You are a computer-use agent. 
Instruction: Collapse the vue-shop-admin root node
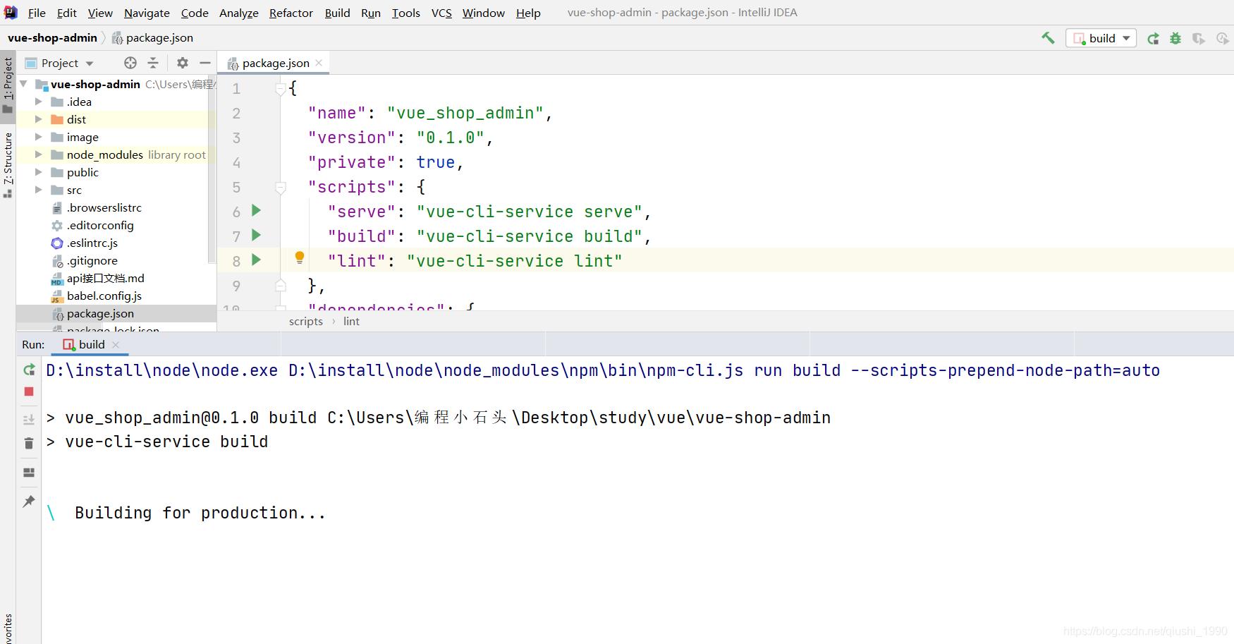[x=24, y=84]
